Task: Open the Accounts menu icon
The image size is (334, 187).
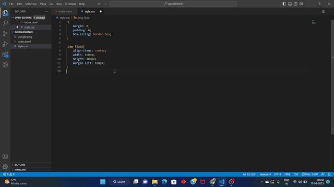Action: point(5,156)
